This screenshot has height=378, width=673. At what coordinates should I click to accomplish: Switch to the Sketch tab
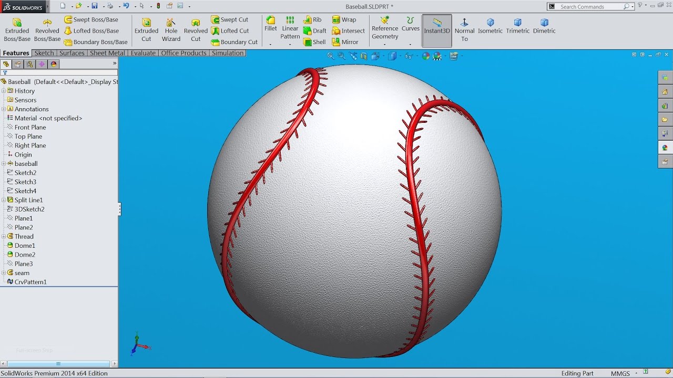coord(44,53)
